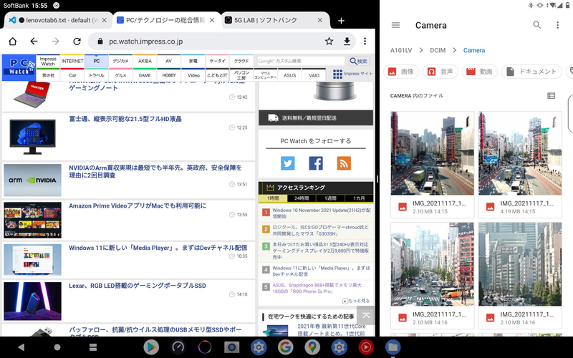Open Camera app in taskbar

[231, 347]
